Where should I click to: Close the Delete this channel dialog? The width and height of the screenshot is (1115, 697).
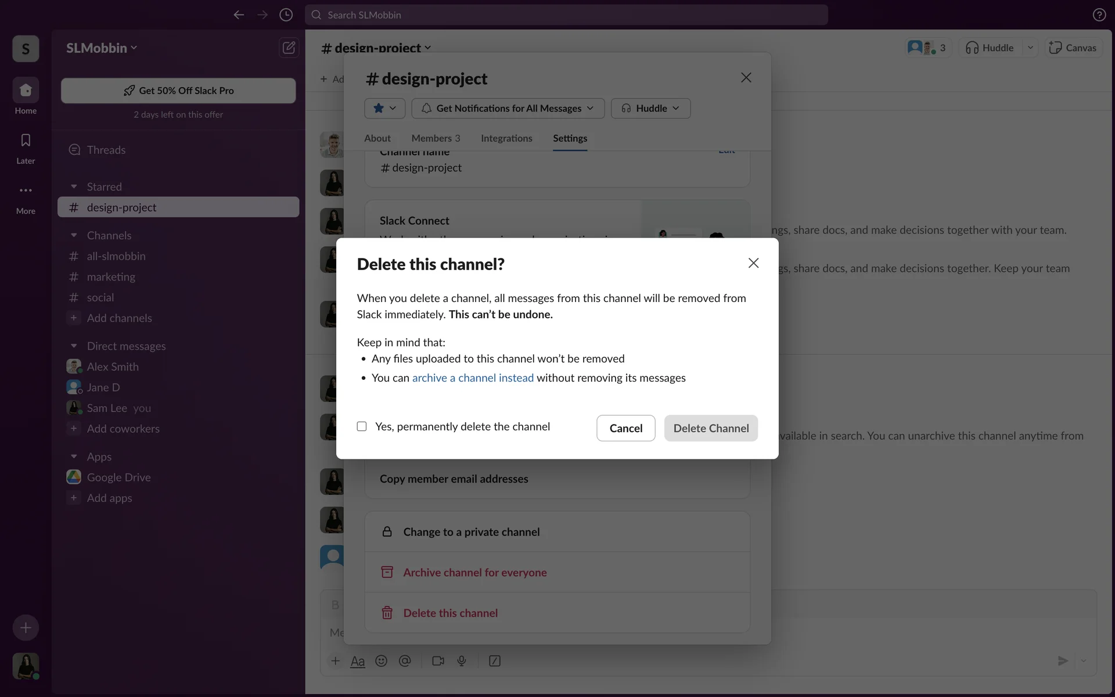coord(753,263)
